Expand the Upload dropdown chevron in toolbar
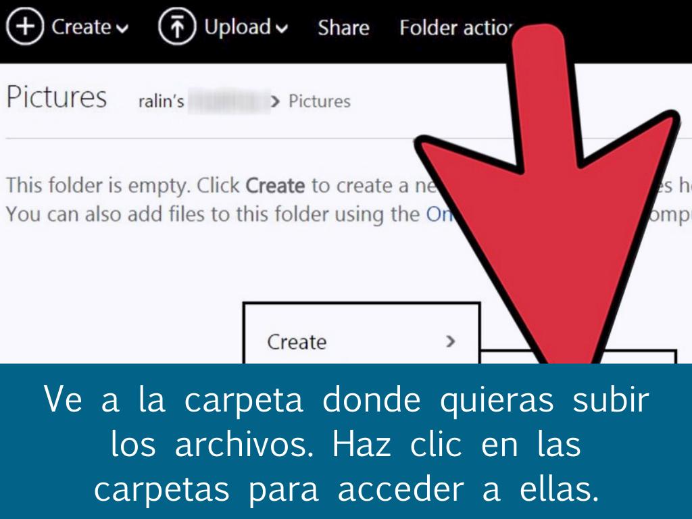Screen dimensions: 692x519 281,28
